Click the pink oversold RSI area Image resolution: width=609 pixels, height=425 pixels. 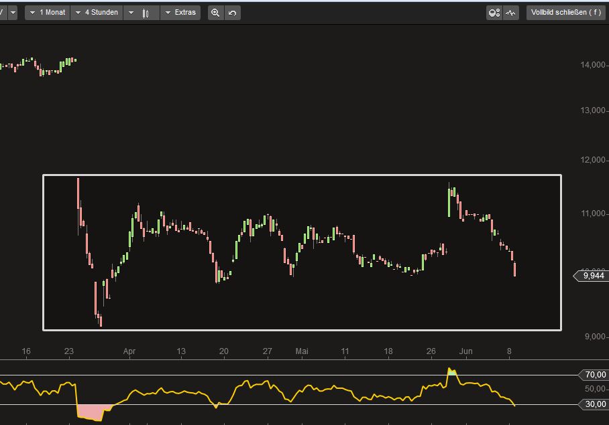(91, 412)
